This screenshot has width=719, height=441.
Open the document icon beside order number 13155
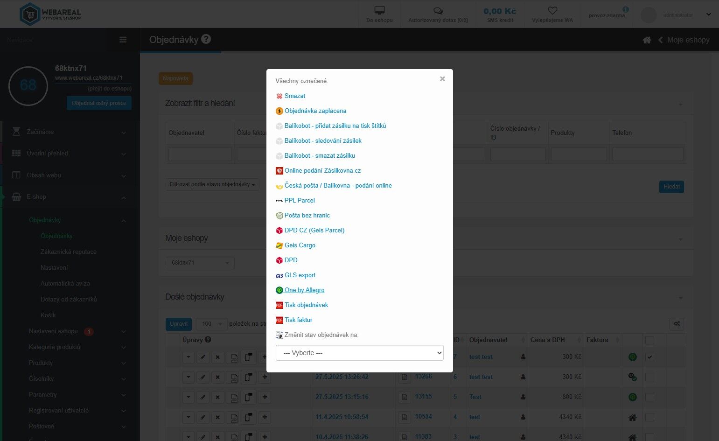coord(404,397)
